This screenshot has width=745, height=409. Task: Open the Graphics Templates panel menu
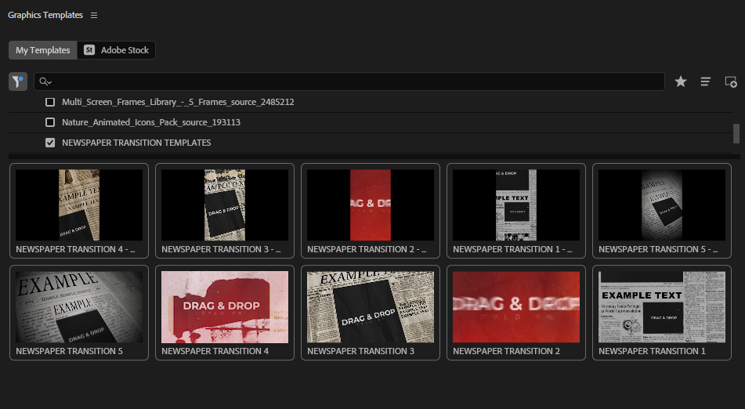94,15
